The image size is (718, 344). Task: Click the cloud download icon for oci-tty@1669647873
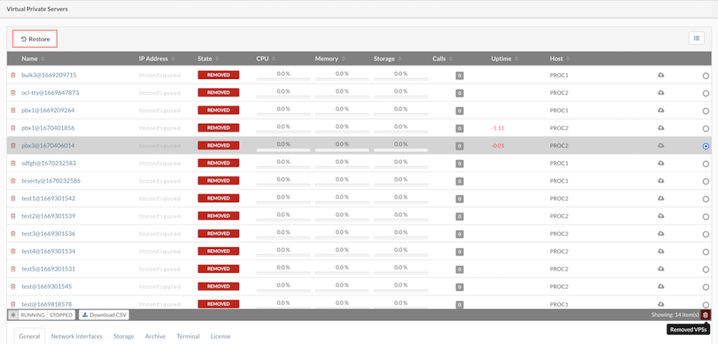(x=661, y=93)
